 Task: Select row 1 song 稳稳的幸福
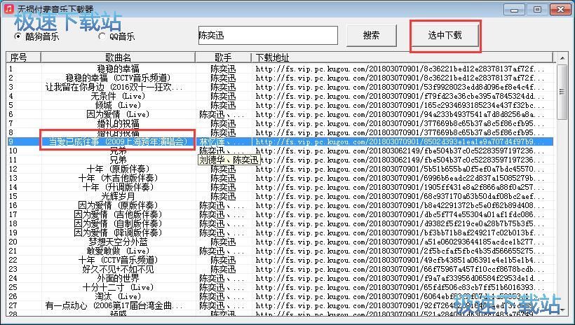pos(118,69)
